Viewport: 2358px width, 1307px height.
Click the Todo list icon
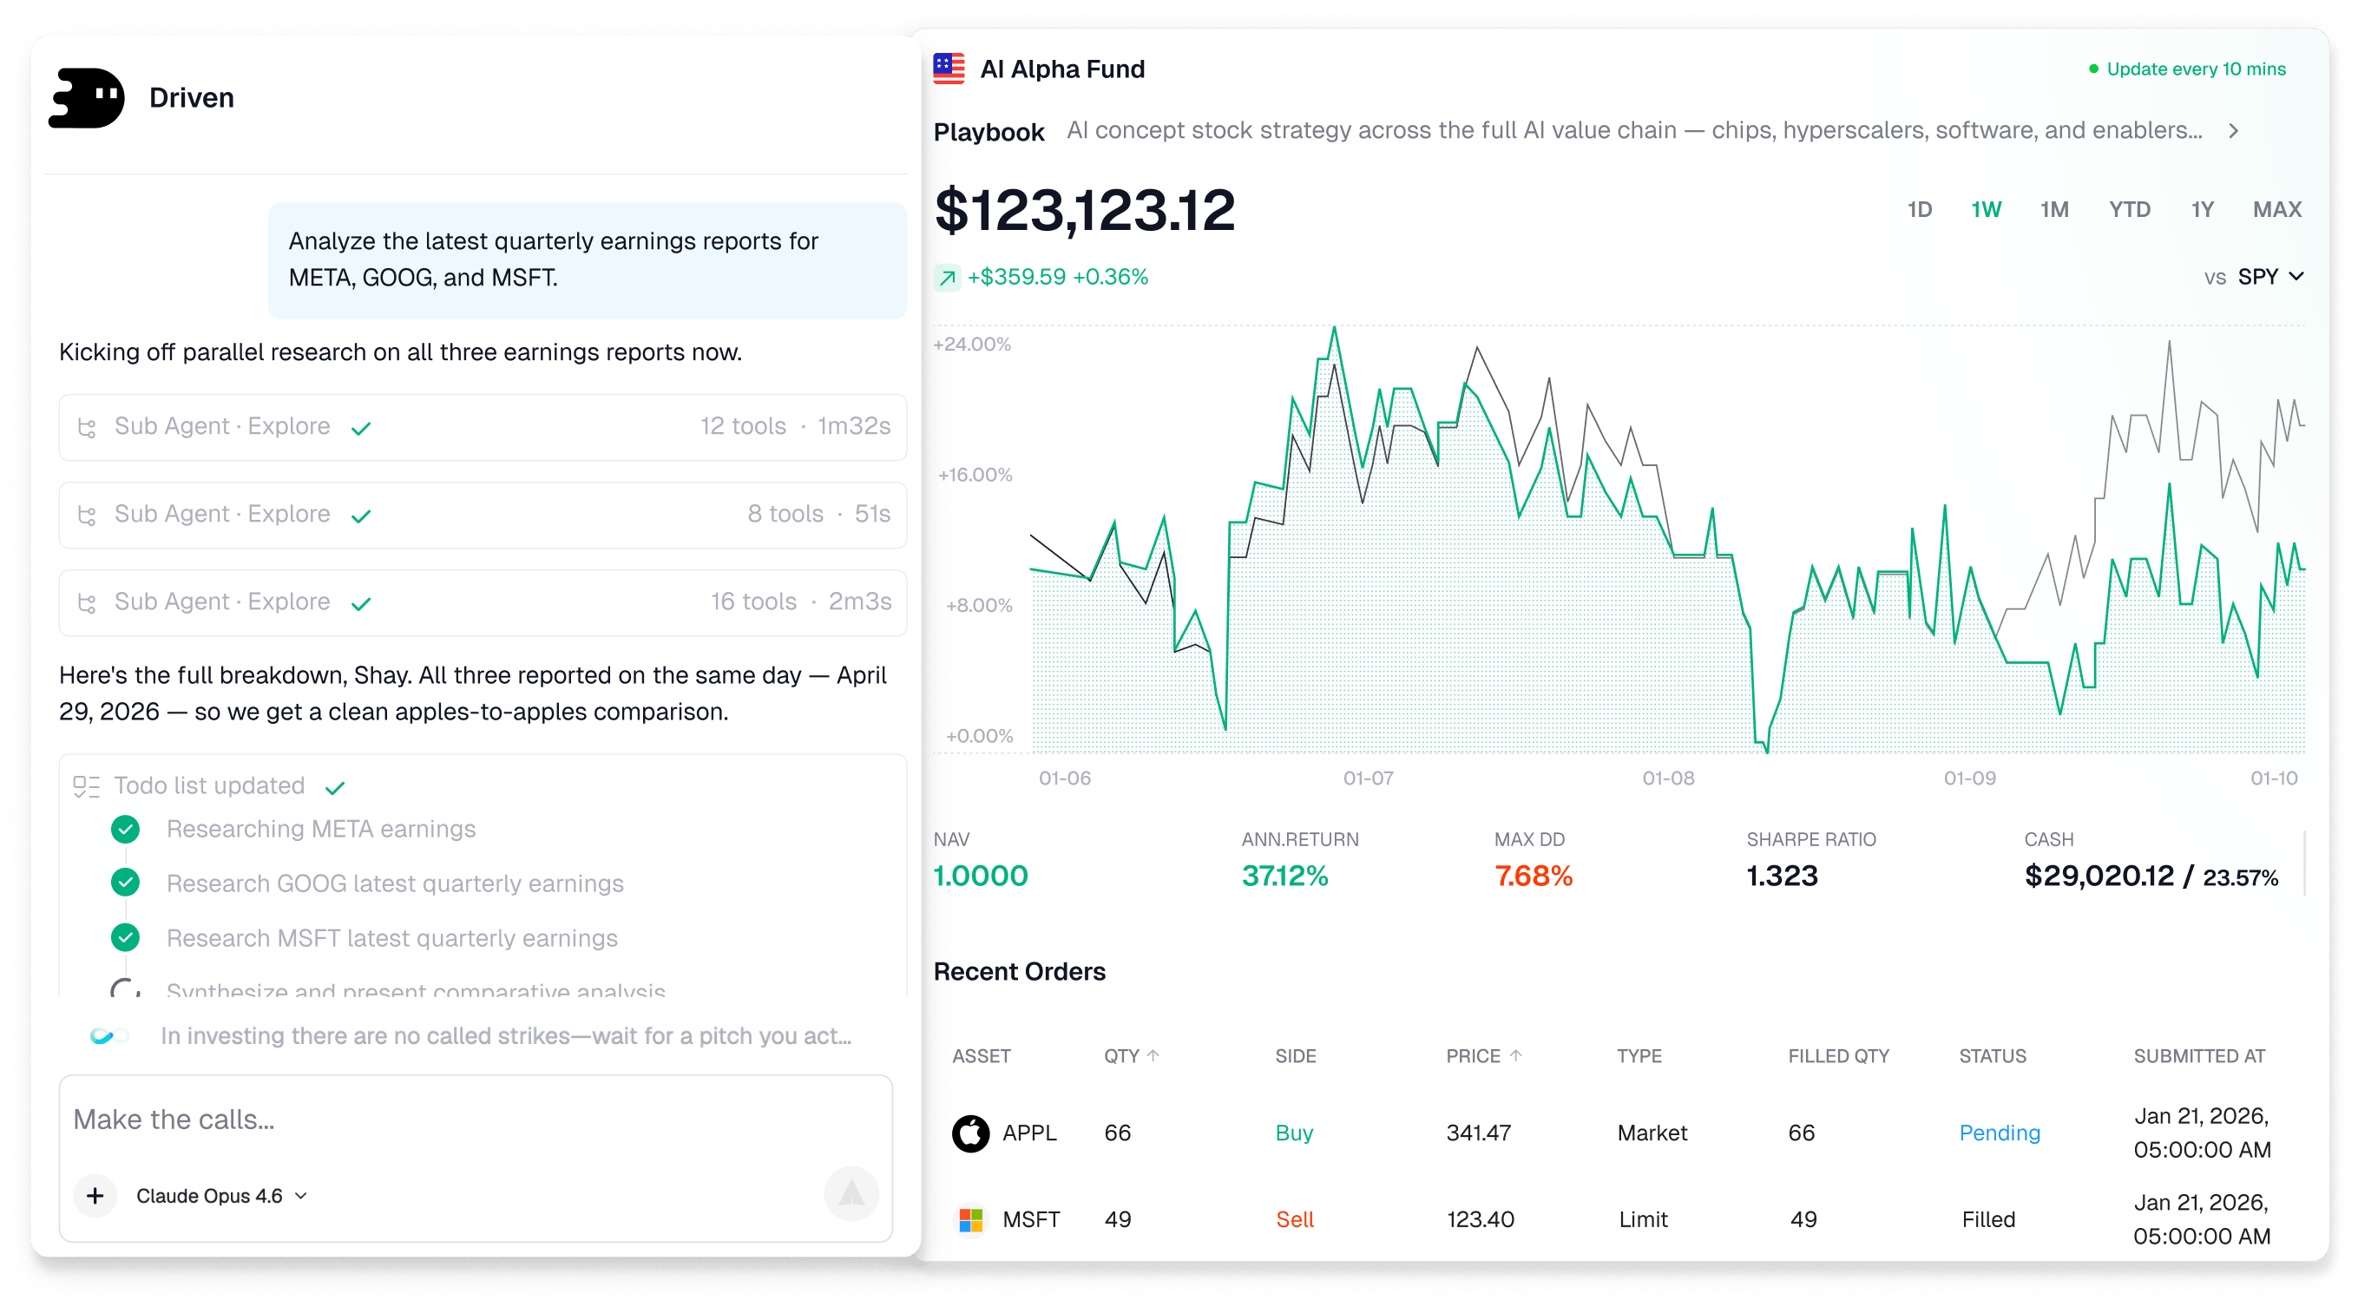(x=87, y=787)
